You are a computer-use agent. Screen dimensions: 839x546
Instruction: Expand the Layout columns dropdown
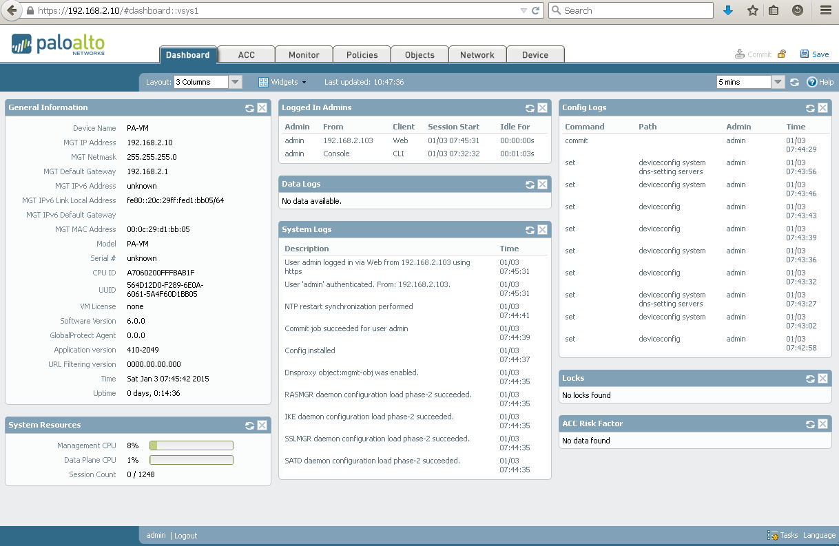(235, 82)
